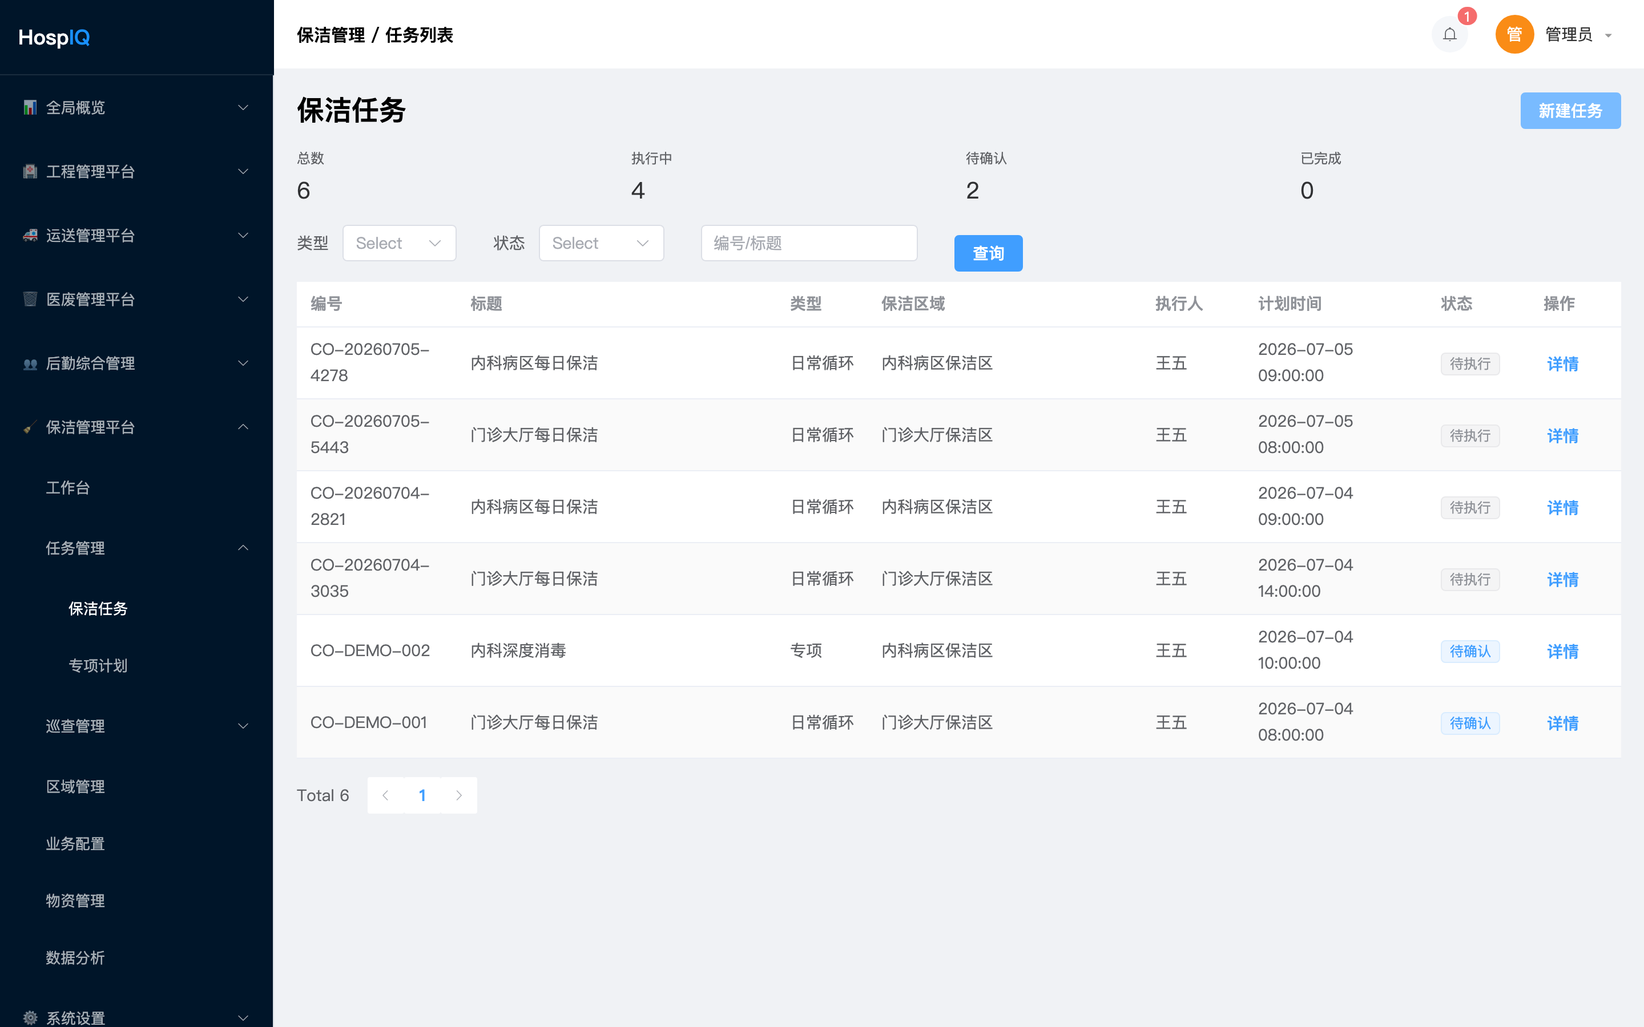Click the 执行人 column header
This screenshot has height=1027, width=1644.
(1179, 304)
